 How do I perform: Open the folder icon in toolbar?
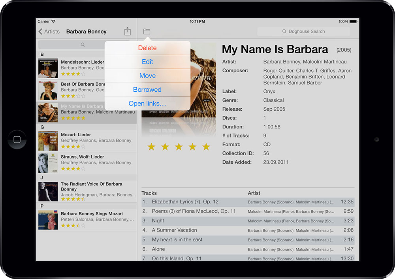pos(147,31)
